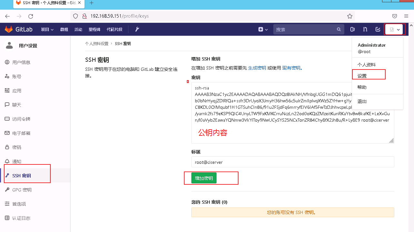Click the GitLab fox logo
414x232 pixels.
pyautogui.click(x=9, y=29)
